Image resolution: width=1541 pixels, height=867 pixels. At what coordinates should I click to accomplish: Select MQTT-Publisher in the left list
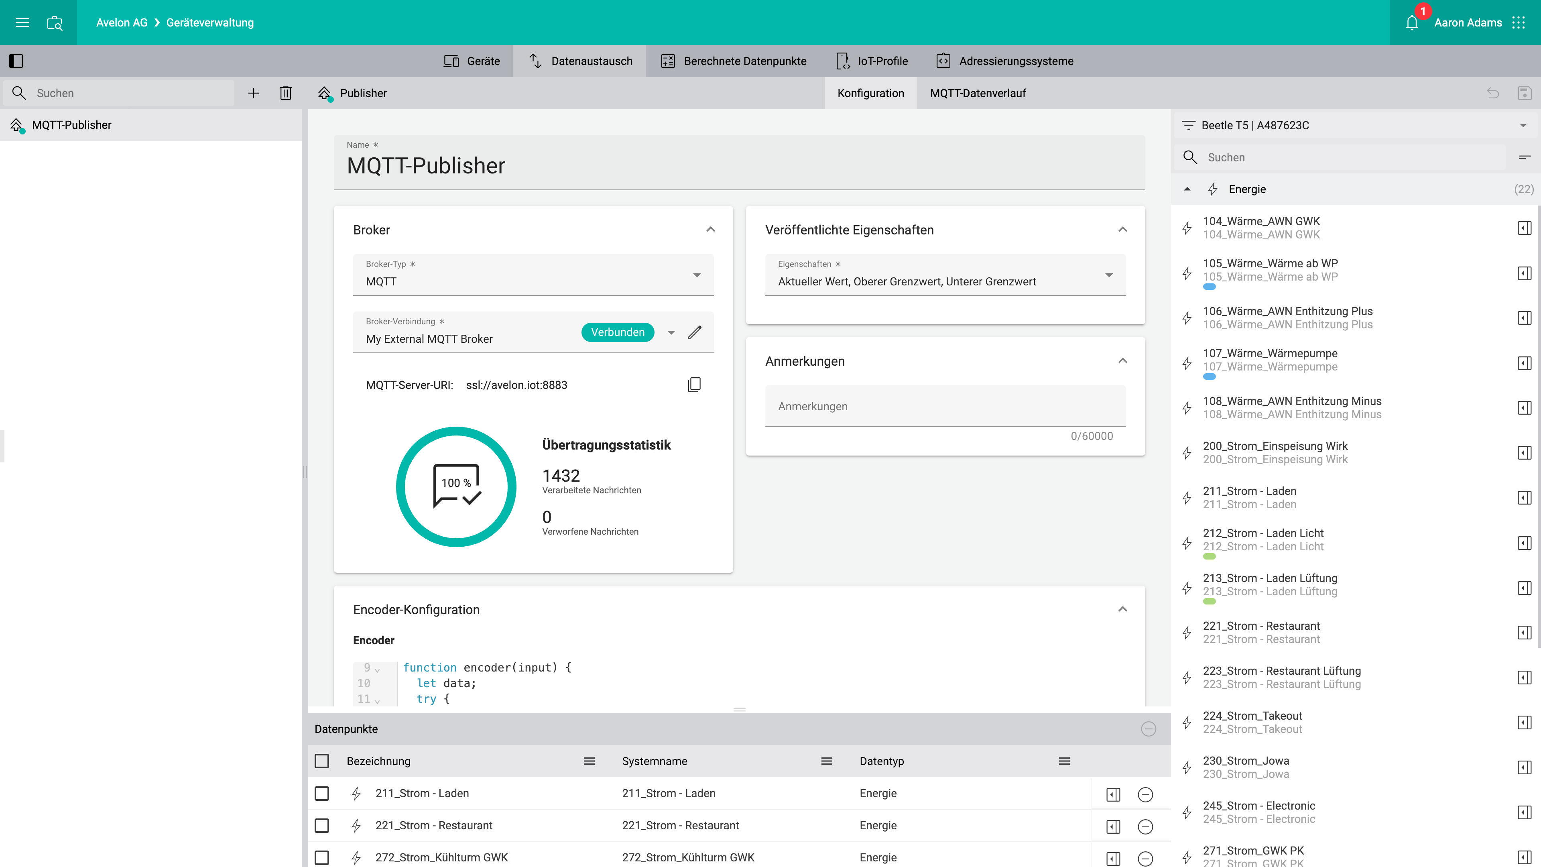coord(151,125)
